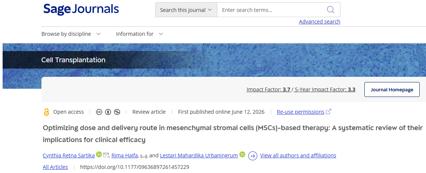Screen dimensions: 426x173
Task: Click the orange open access padlock icon
Action: click(46, 112)
